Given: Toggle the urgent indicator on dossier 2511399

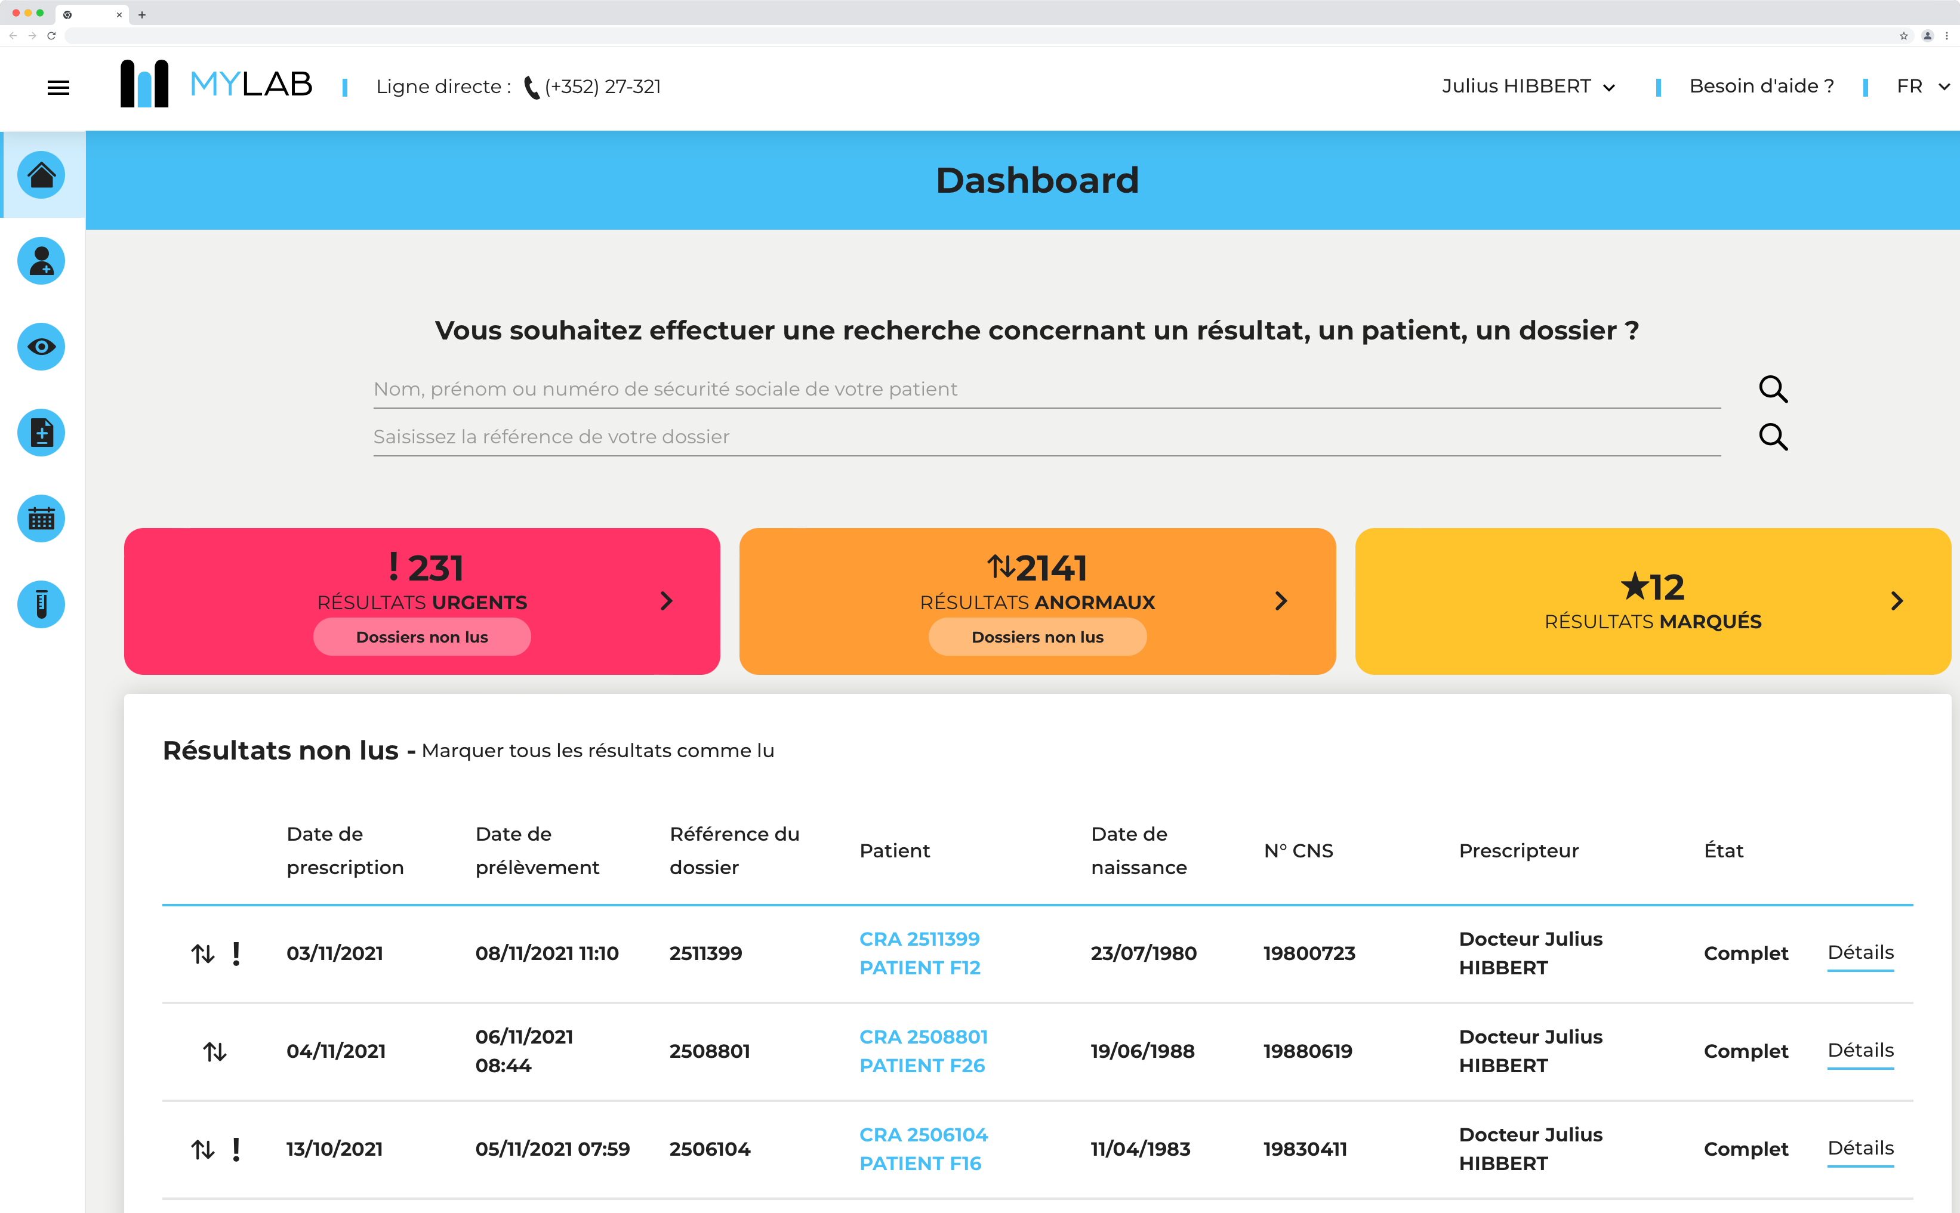Looking at the screenshot, I should pyautogui.click(x=237, y=953).
